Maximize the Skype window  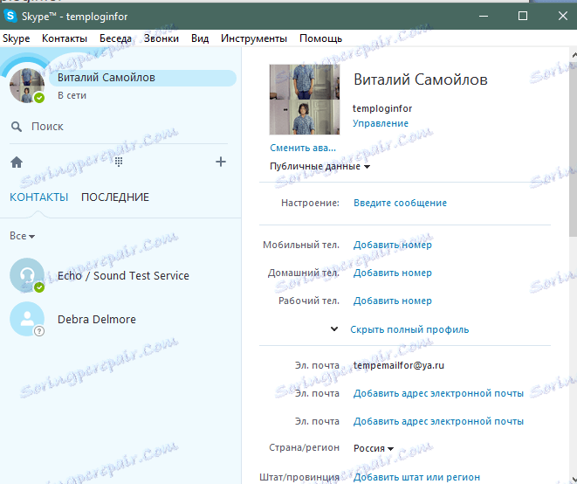523,16
